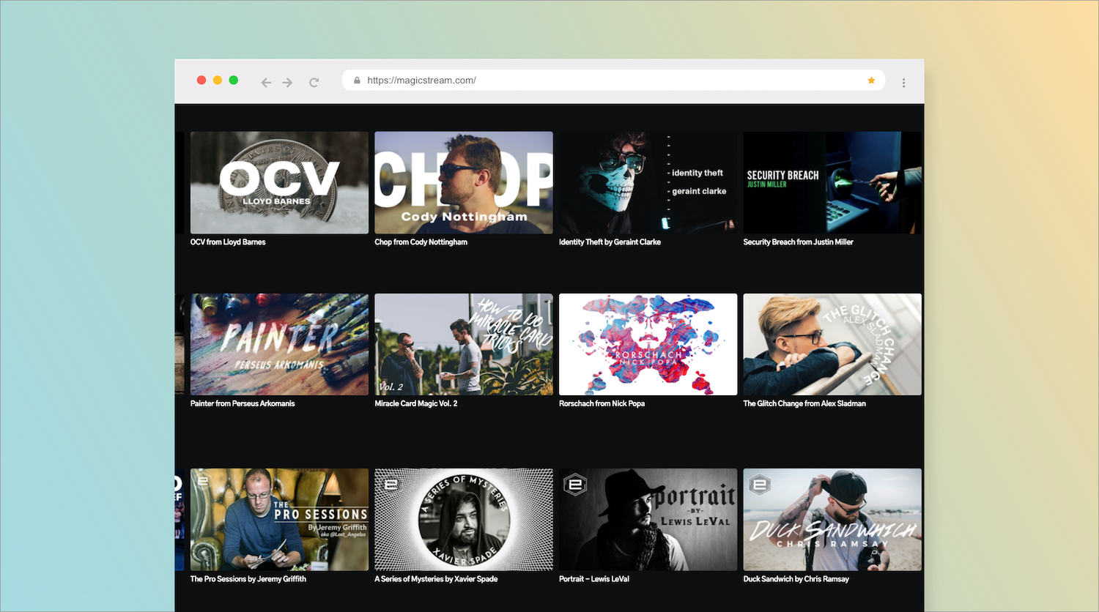Image resolution: width=1099 pixels, height=612 pixels.
Task: Open the Rorschach inkblot thumbnail
Action: (x=648, y=344)
